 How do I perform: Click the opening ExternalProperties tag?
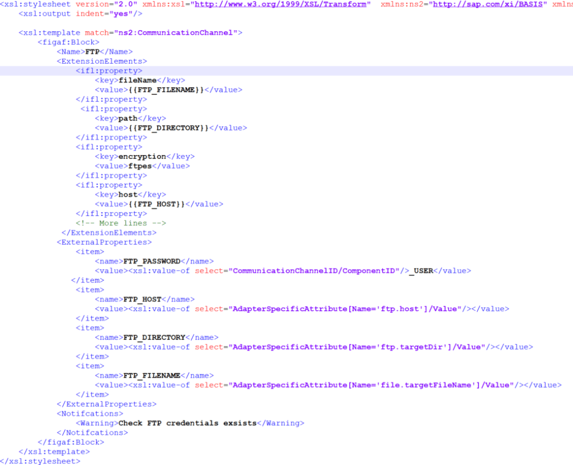coord(104,242)
